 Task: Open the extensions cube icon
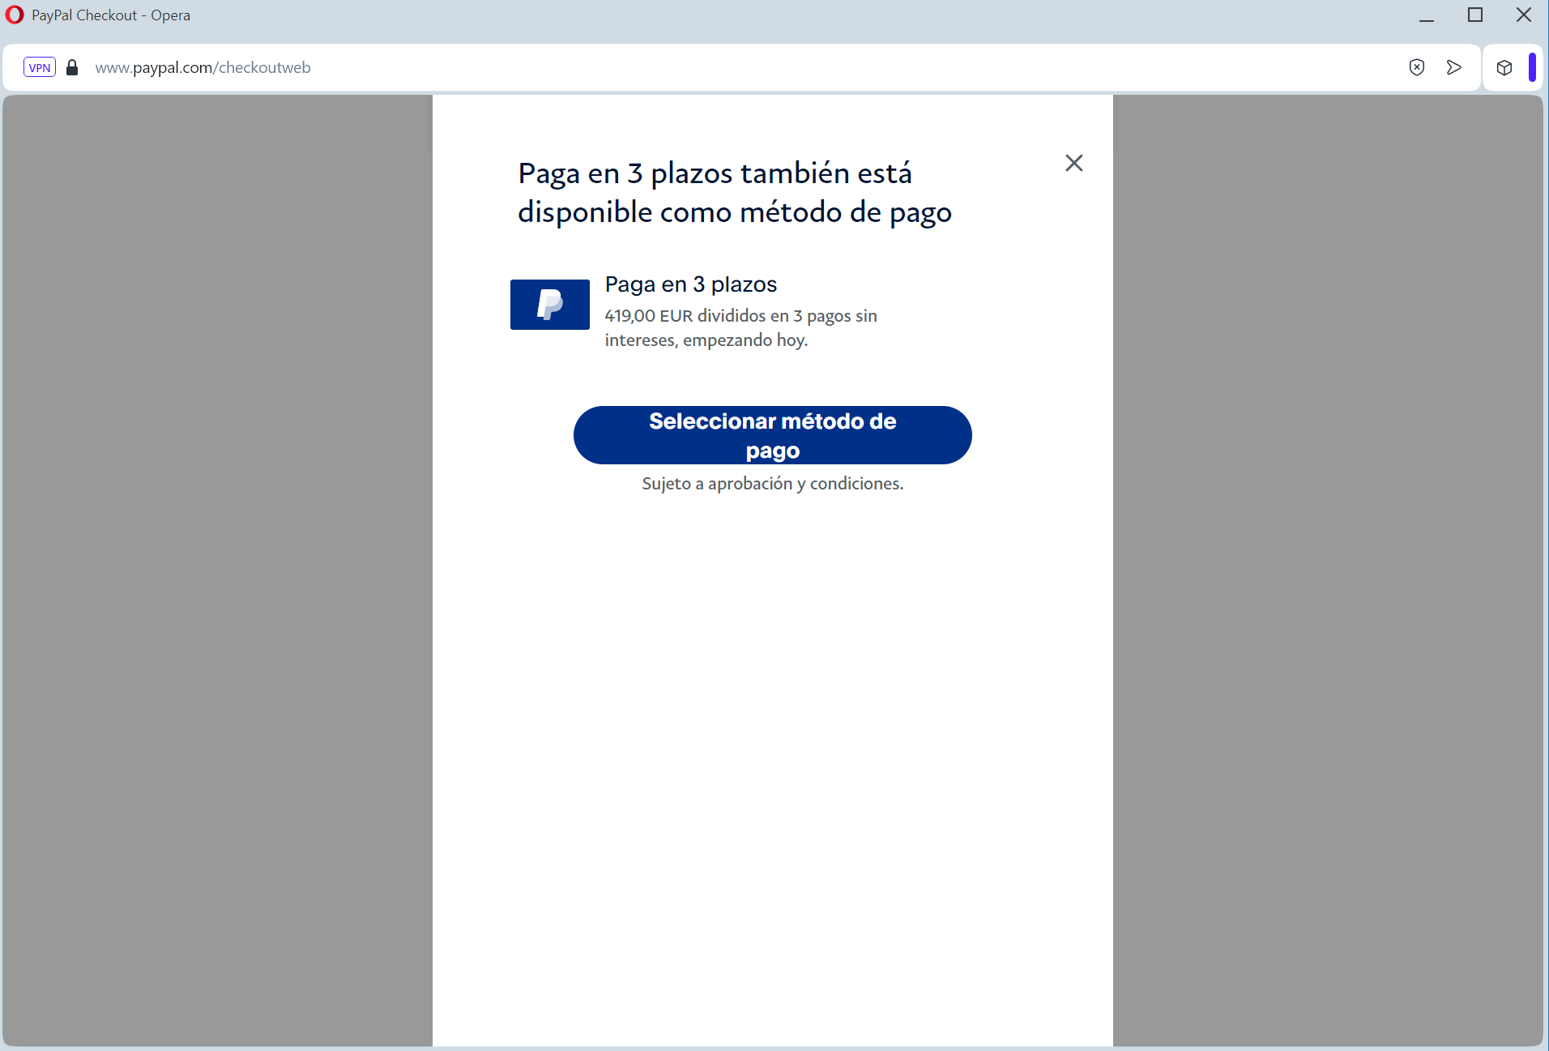(1504, 67)
